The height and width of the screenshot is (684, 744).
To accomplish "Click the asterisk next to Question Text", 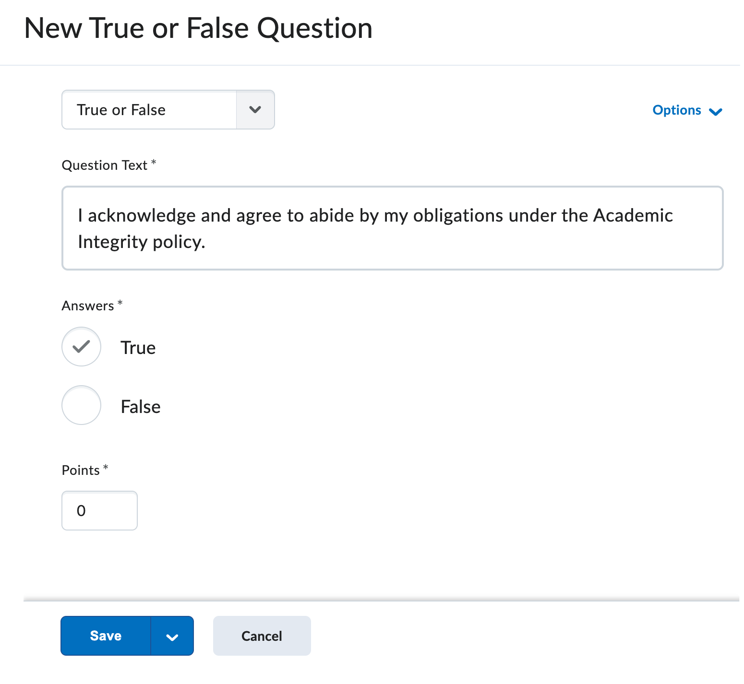I will coord(154,163).
